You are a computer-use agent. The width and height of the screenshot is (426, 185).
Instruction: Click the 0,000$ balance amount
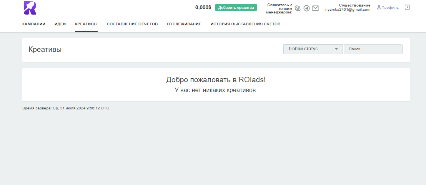pos(203,8)
